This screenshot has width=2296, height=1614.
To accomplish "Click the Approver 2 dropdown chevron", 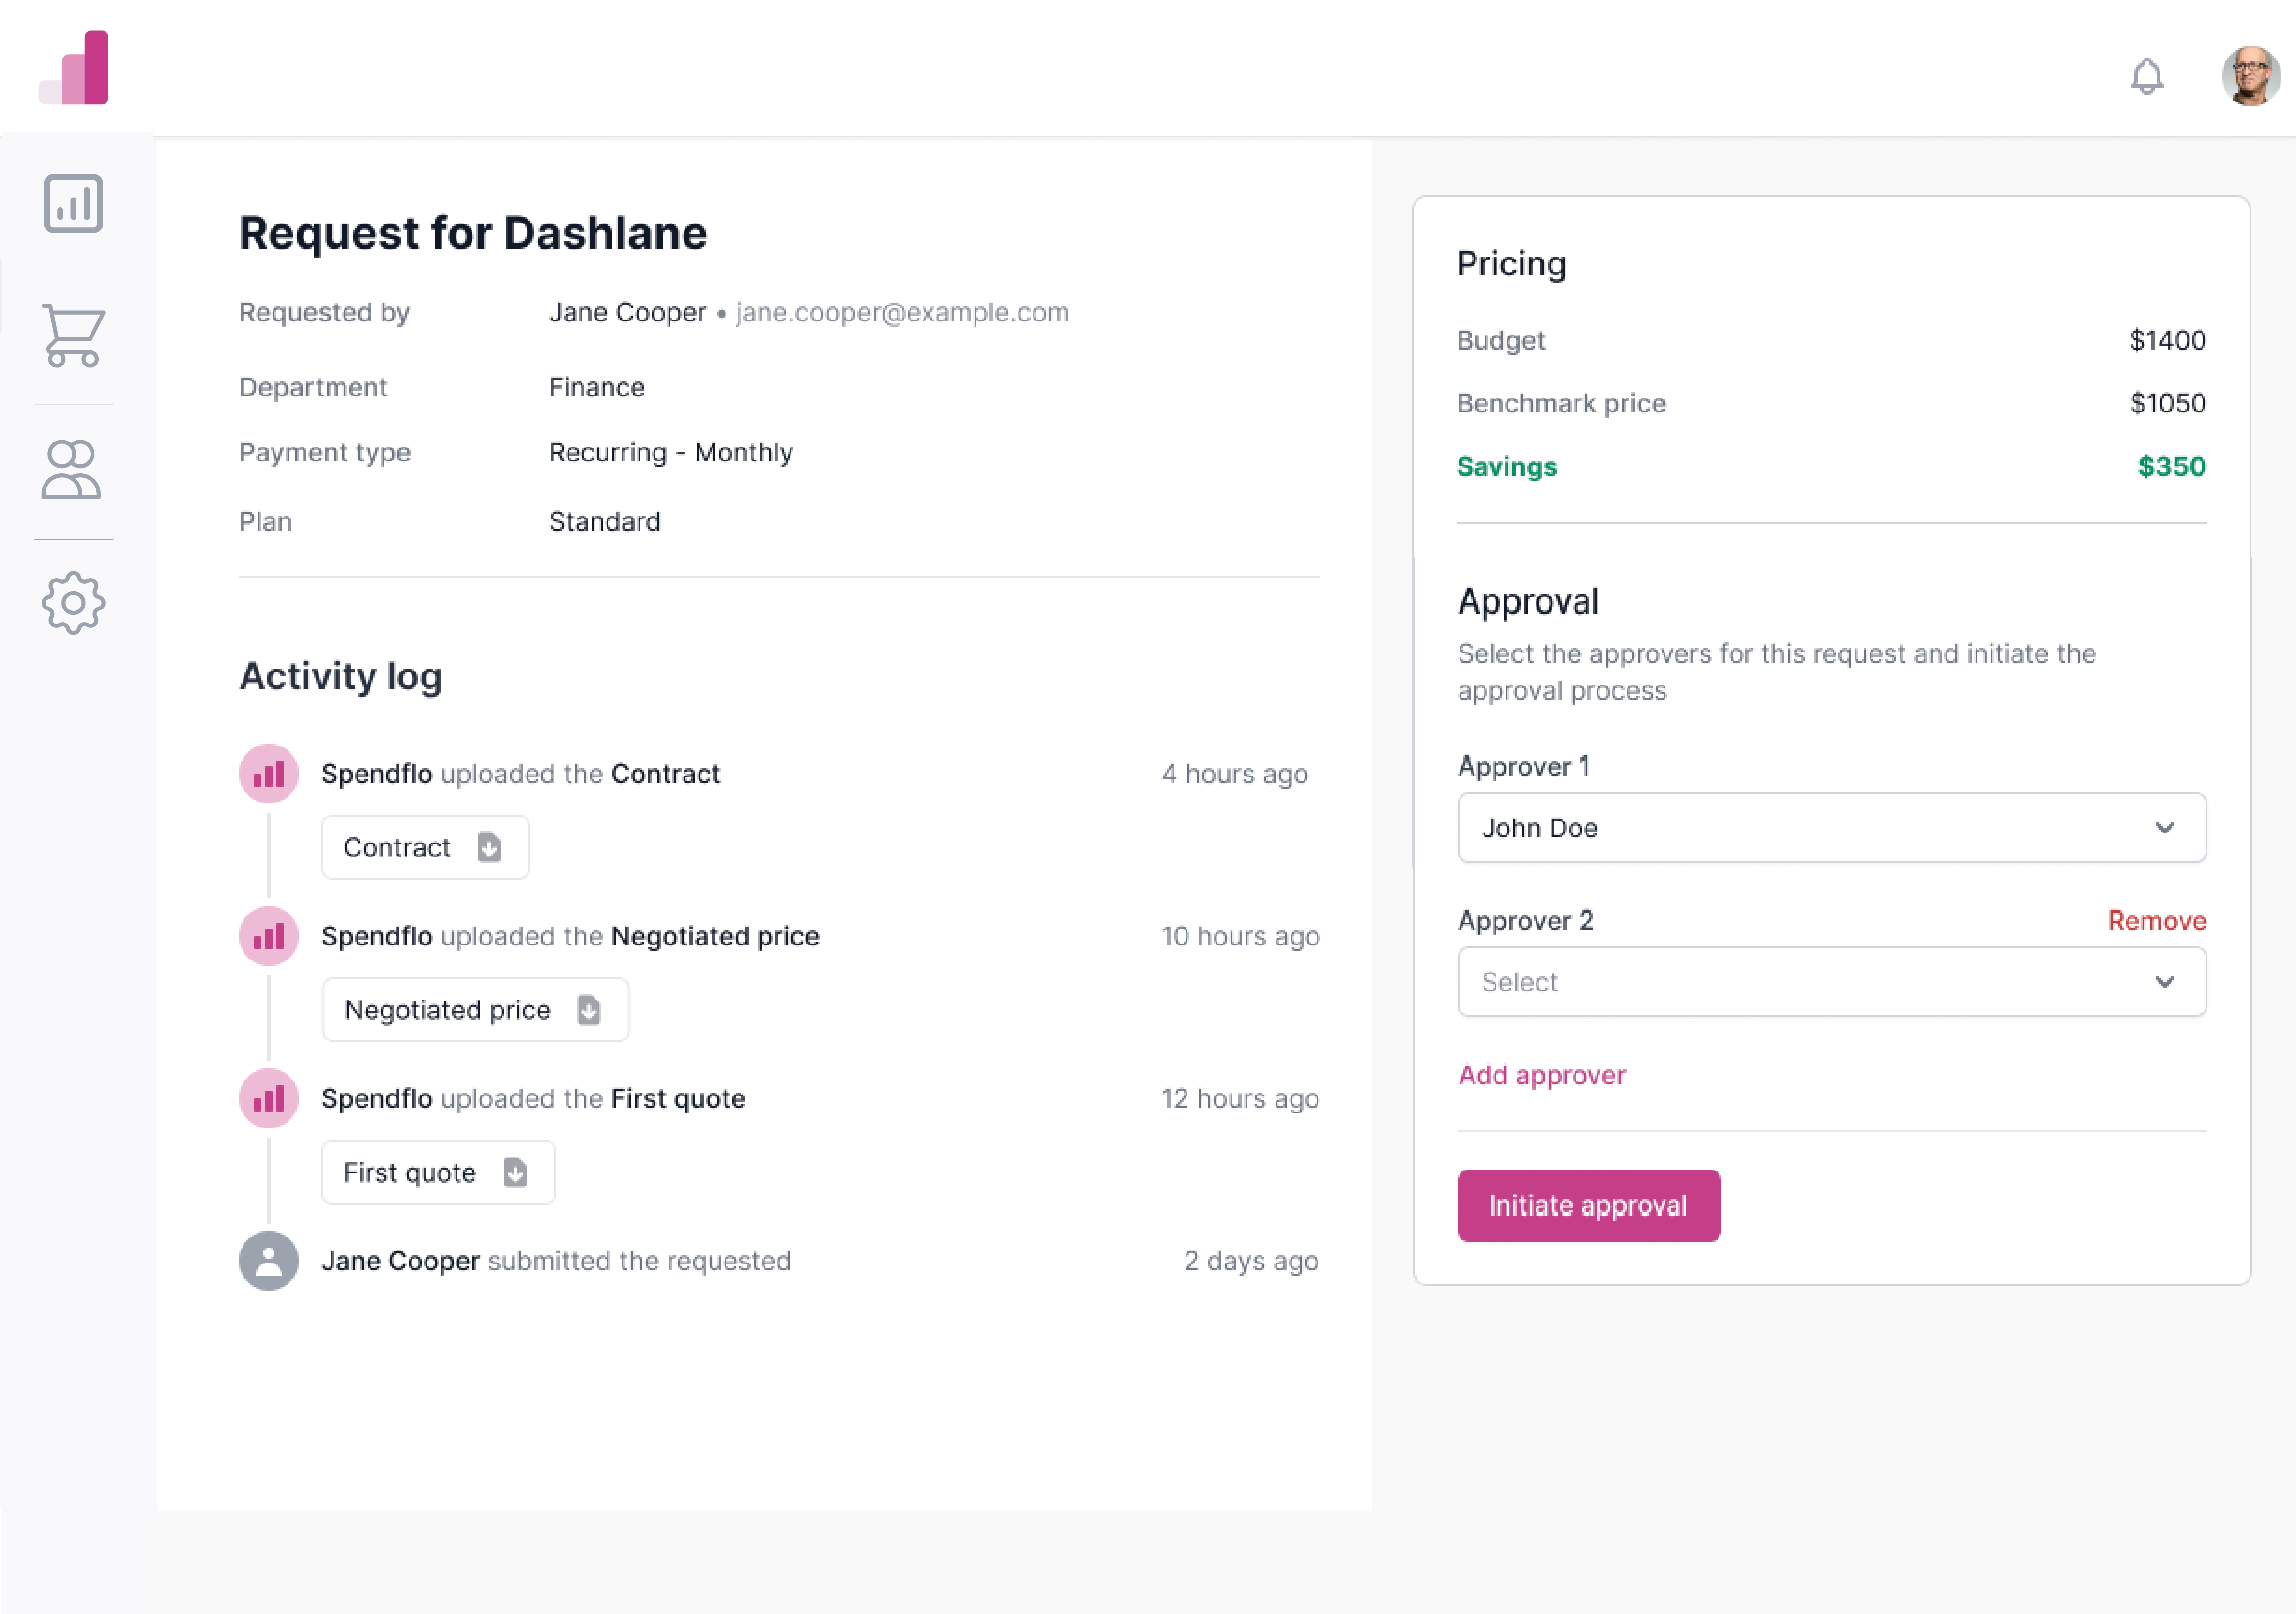I will point(2165,982).
